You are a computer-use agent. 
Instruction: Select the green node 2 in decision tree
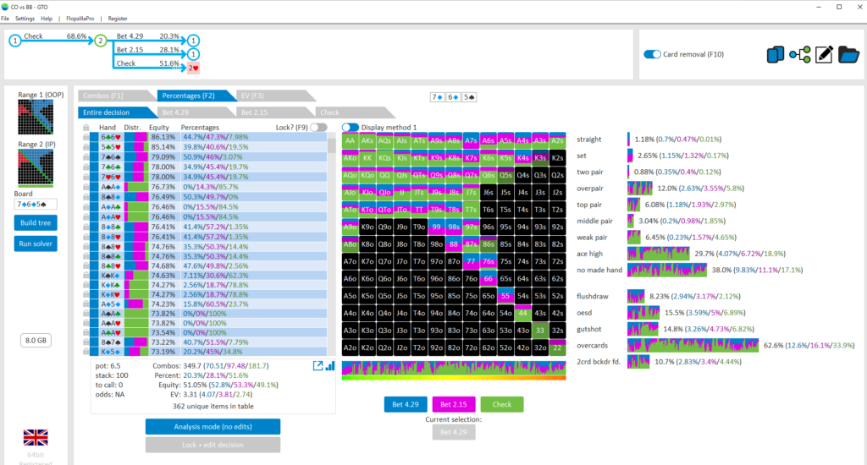pos(101,40)
